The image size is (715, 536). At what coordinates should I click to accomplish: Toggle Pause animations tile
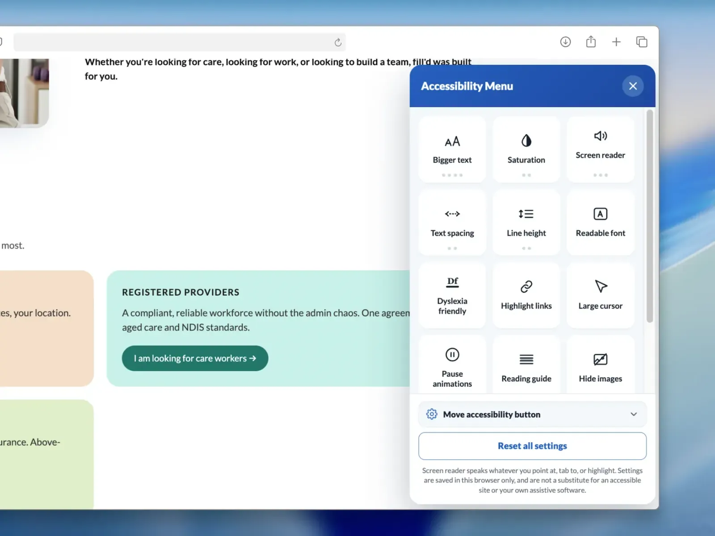coord(452,365)
